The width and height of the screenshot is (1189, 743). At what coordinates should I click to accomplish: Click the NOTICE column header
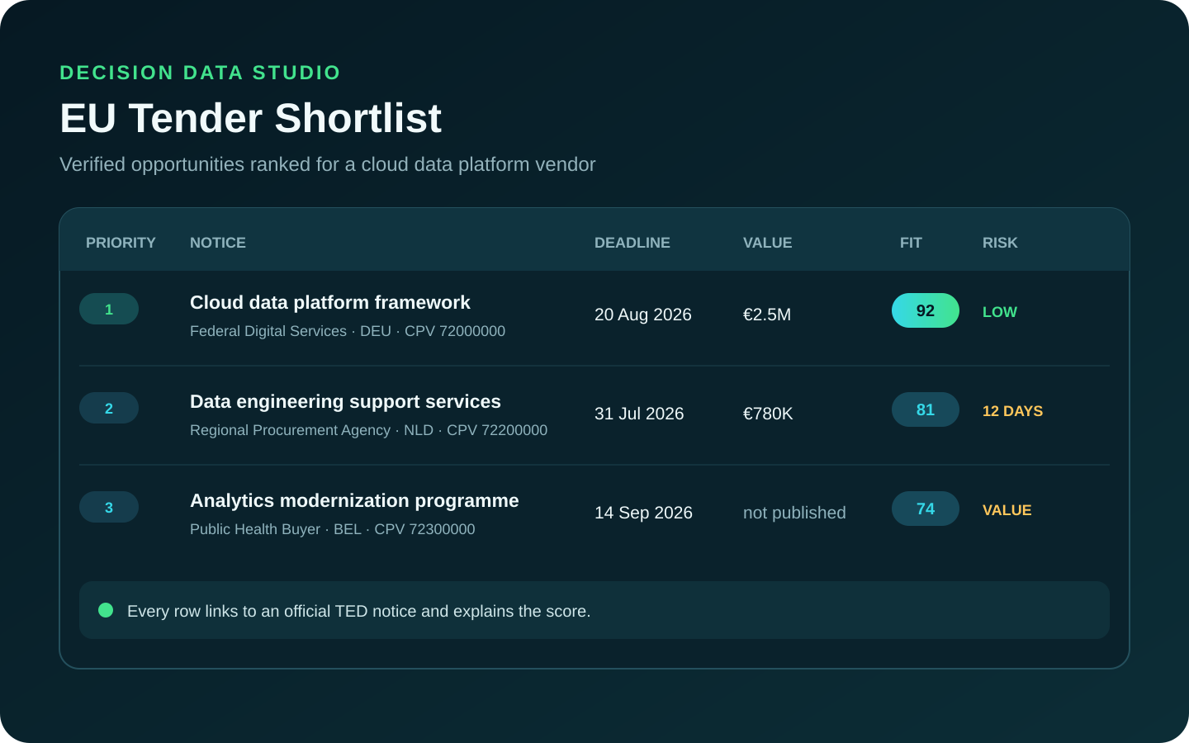(x=218, y=243)
